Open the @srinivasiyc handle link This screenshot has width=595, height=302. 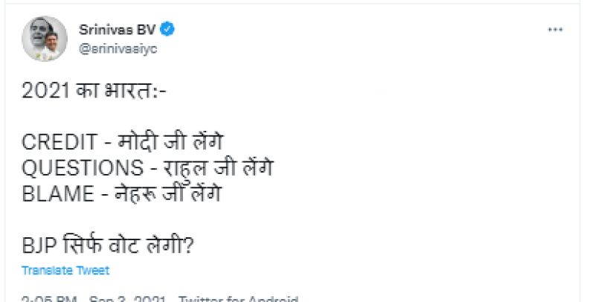click(118, 46)
